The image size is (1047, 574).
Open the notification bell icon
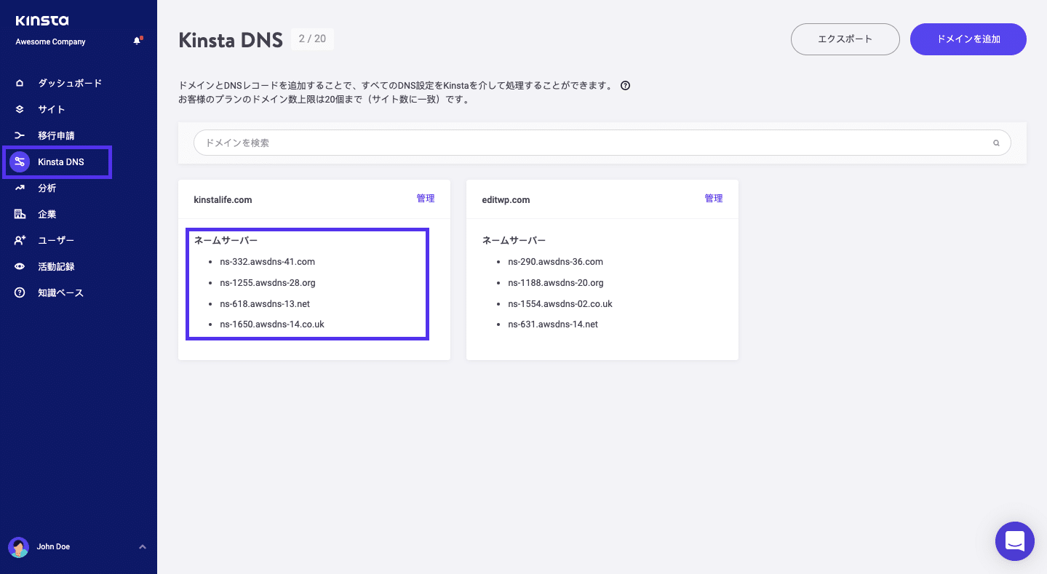pos(137,41)
